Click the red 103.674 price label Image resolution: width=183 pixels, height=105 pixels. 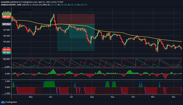(6, 50)
